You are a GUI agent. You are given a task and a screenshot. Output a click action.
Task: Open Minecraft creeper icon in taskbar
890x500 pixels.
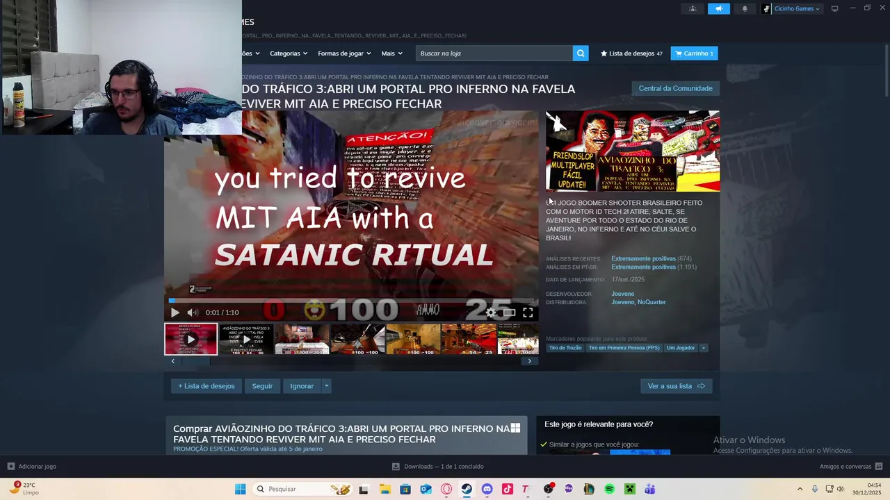pyautogui.click(x=629, y=489)
